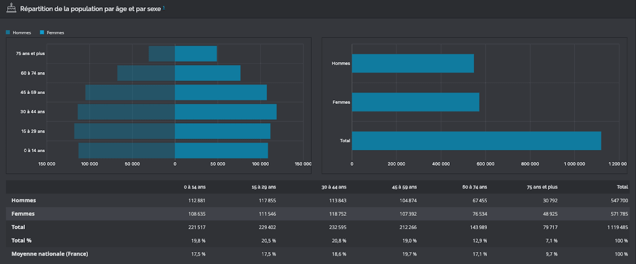Click the 0 à 14 ans column header
This screenshot has height=264, width=636.
pyautogui.click(x=195, y=187)
